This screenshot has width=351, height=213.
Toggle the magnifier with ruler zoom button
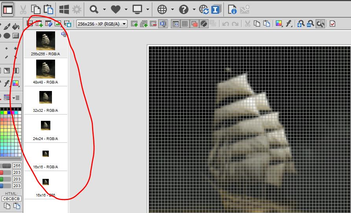coord(320,24)
